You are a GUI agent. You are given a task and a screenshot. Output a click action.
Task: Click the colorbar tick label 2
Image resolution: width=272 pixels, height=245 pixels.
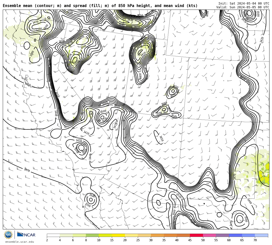(x=47, y=240)
